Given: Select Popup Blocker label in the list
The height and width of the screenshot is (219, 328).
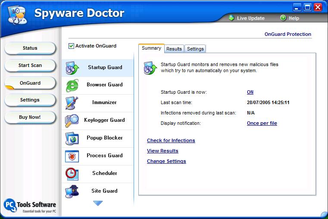Looking at the screenshot, I should pyautogui.click(x=105, y=138).
